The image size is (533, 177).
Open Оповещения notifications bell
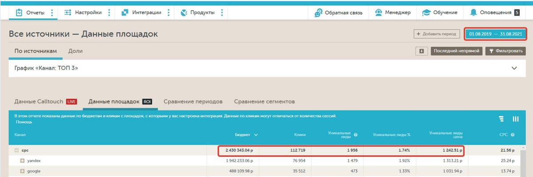pyautogui.click(x=474, y=12)
